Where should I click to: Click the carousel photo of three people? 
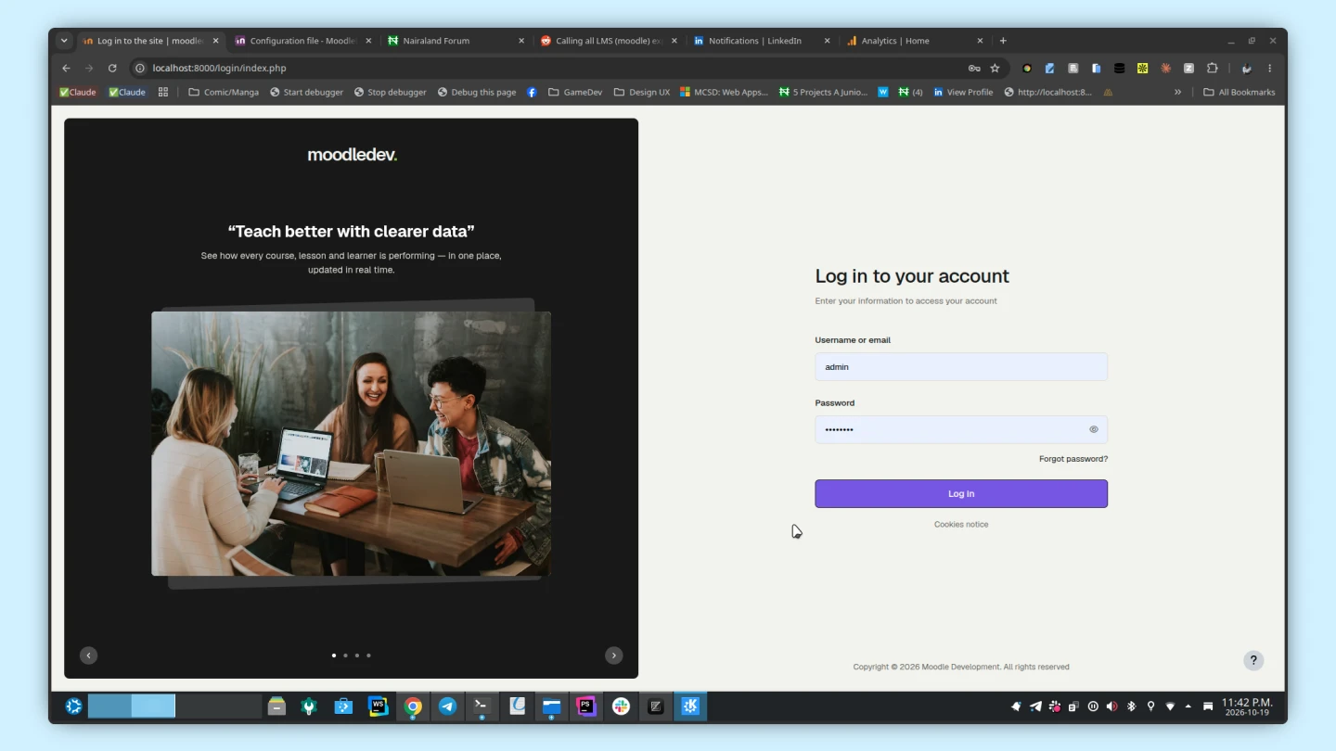(x=351, y=443)
